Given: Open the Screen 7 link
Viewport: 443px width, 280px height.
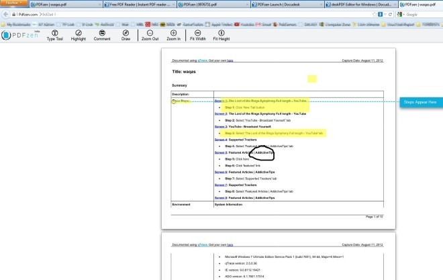Looking at the screenshot, I should pos(221,185).
